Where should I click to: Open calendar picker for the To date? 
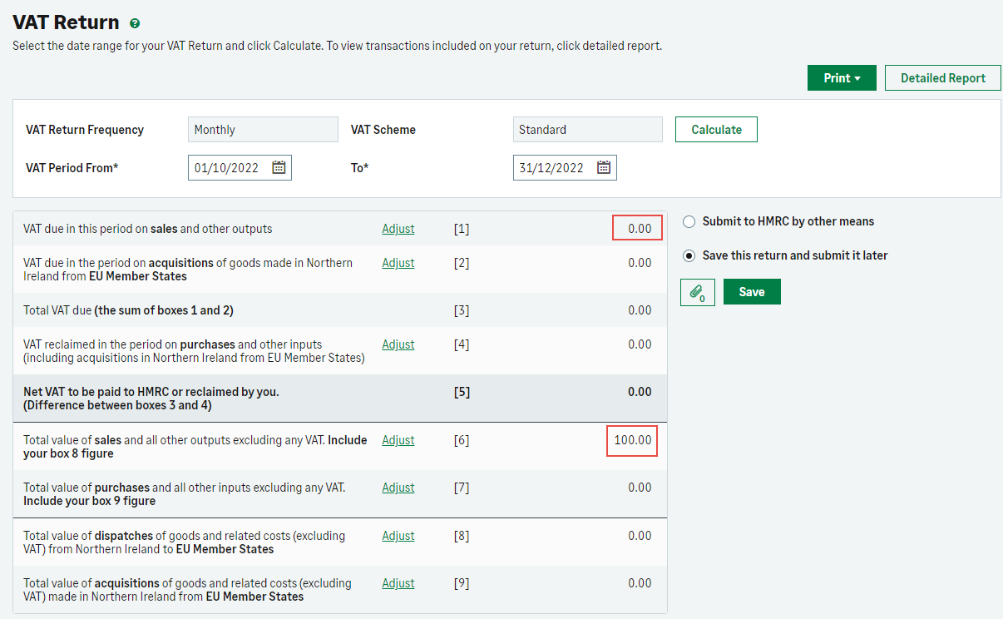[x=604, y=168]
